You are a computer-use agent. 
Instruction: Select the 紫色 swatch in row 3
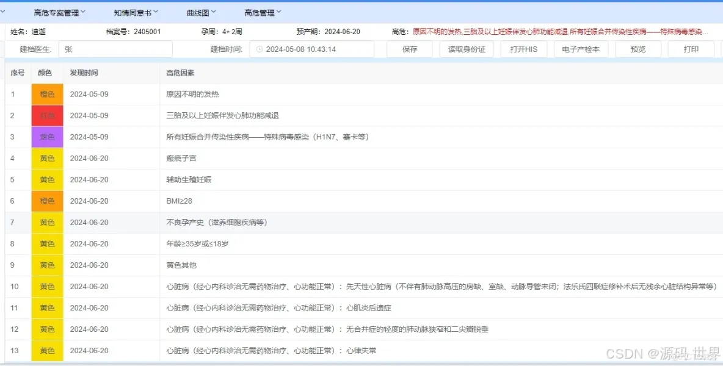[47, 137]
